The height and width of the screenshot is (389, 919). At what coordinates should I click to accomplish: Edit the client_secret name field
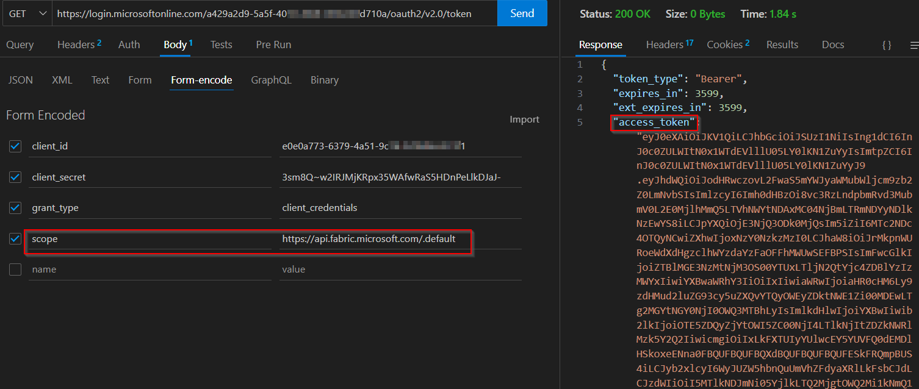150,177
